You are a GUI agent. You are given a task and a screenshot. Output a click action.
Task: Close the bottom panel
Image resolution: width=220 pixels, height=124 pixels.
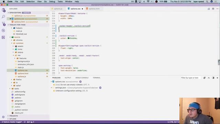click(217, 78)
